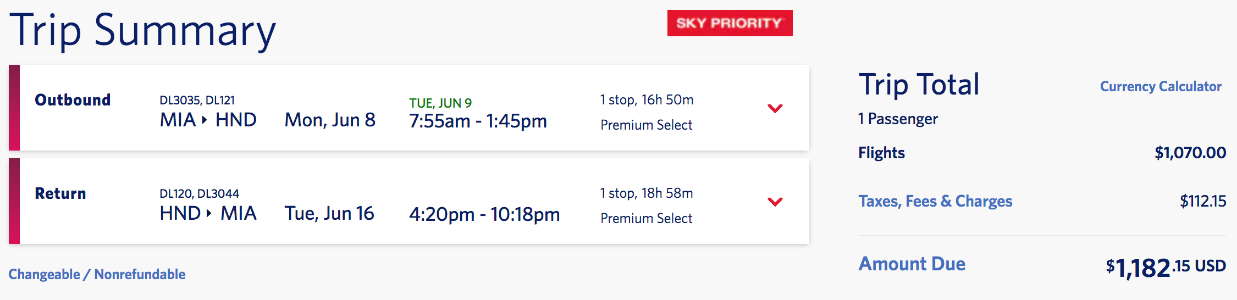
Task: Expand the Outbound flight details chevron
Action: pos(775,108)
